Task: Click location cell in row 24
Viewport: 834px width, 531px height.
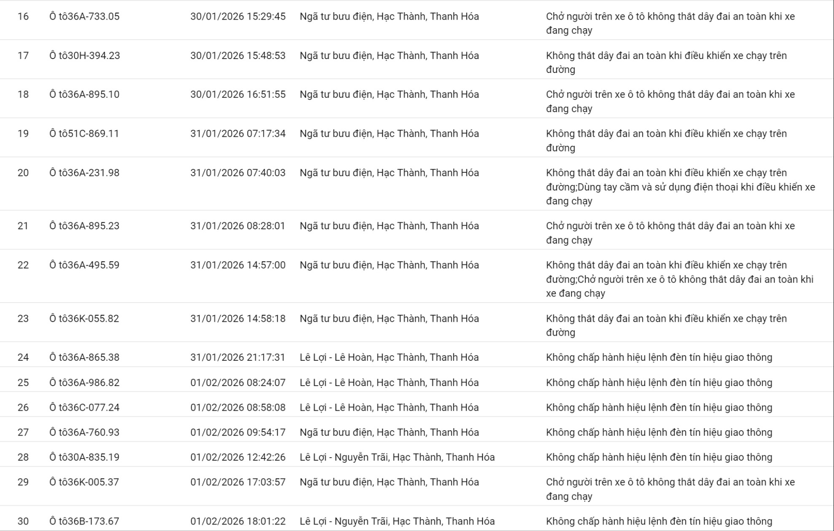Action: (389, 357)
